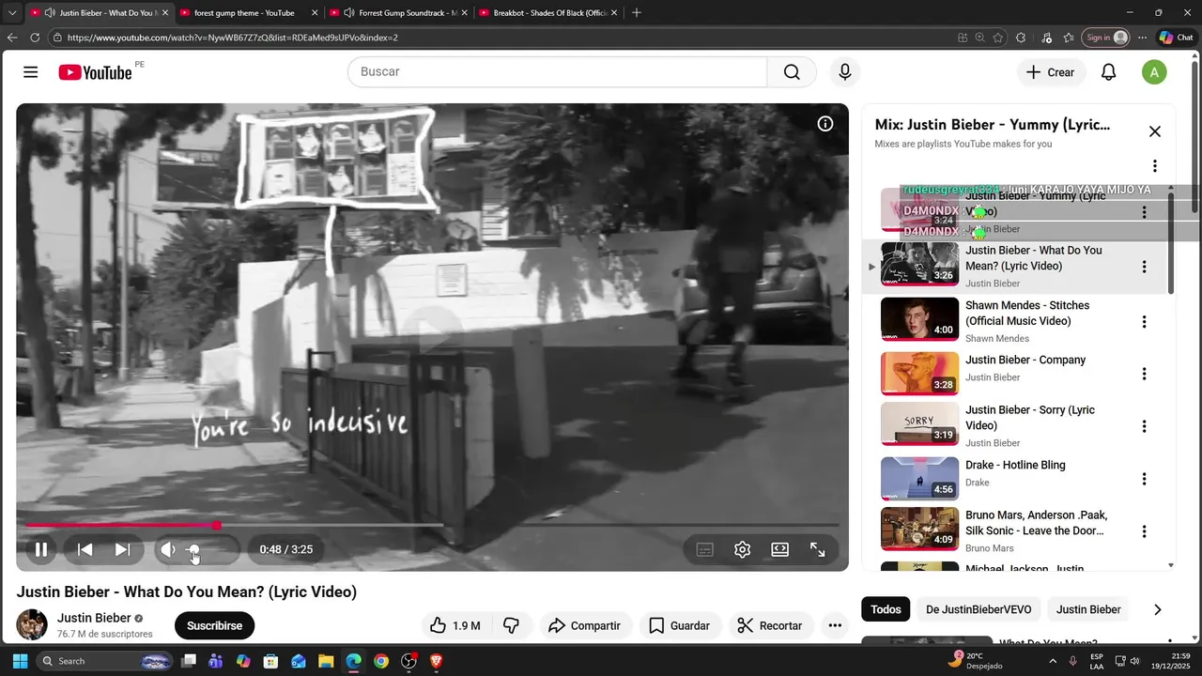
Task: Click the Recortar clip button
Action: click(770, 625)
